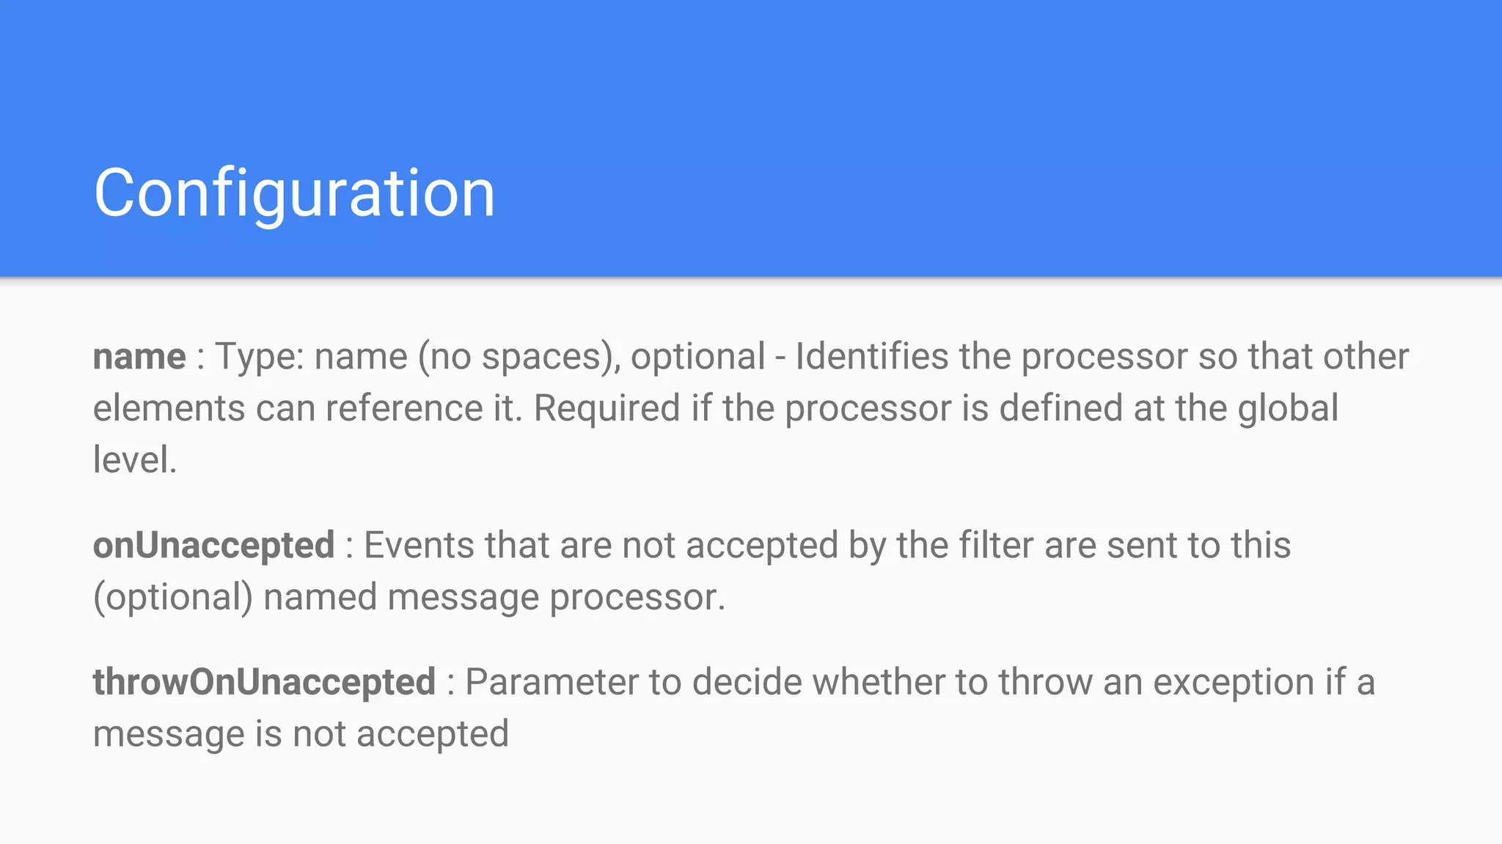Click the text 'Type: name (no spaces), optional'
Image resolution: width=1502 pixels, height=844 pixels.
point(490,358)
